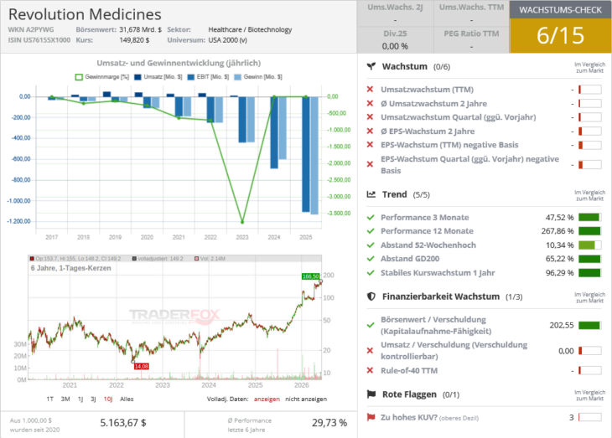
Task: Click the 166,50 high price label
Action: (x=311, y=276)
